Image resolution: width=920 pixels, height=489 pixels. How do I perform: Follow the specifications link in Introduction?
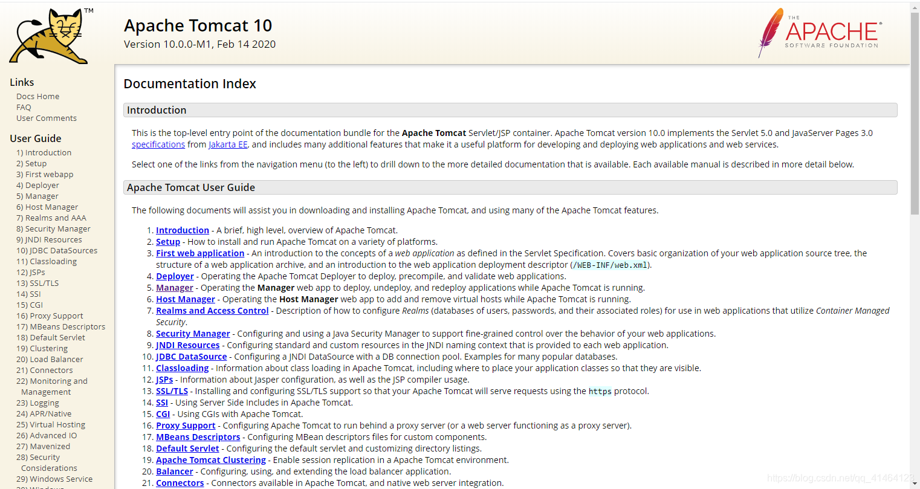(158, 144)
